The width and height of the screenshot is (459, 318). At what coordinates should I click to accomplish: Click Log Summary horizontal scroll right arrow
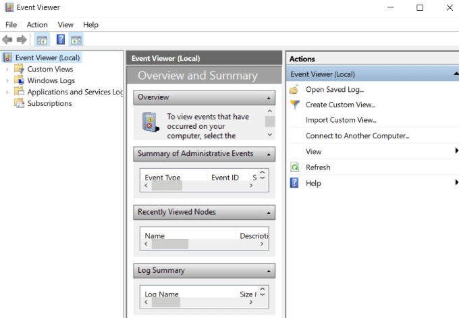click(x=251, y=302)
